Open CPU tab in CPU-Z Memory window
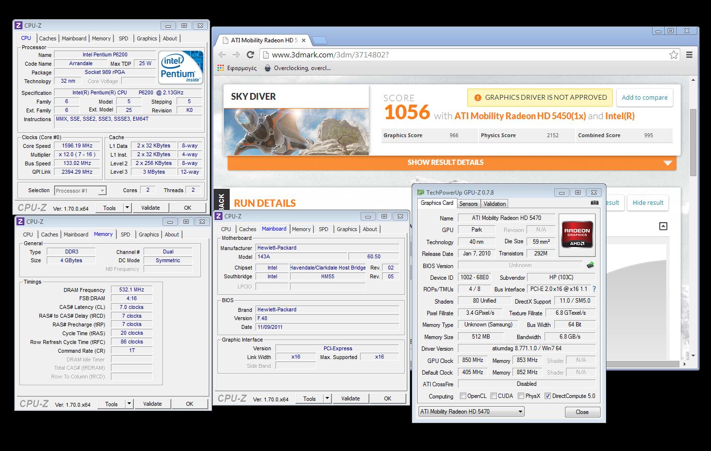This screenshot has width=711, height=451. tap(28, 235)
